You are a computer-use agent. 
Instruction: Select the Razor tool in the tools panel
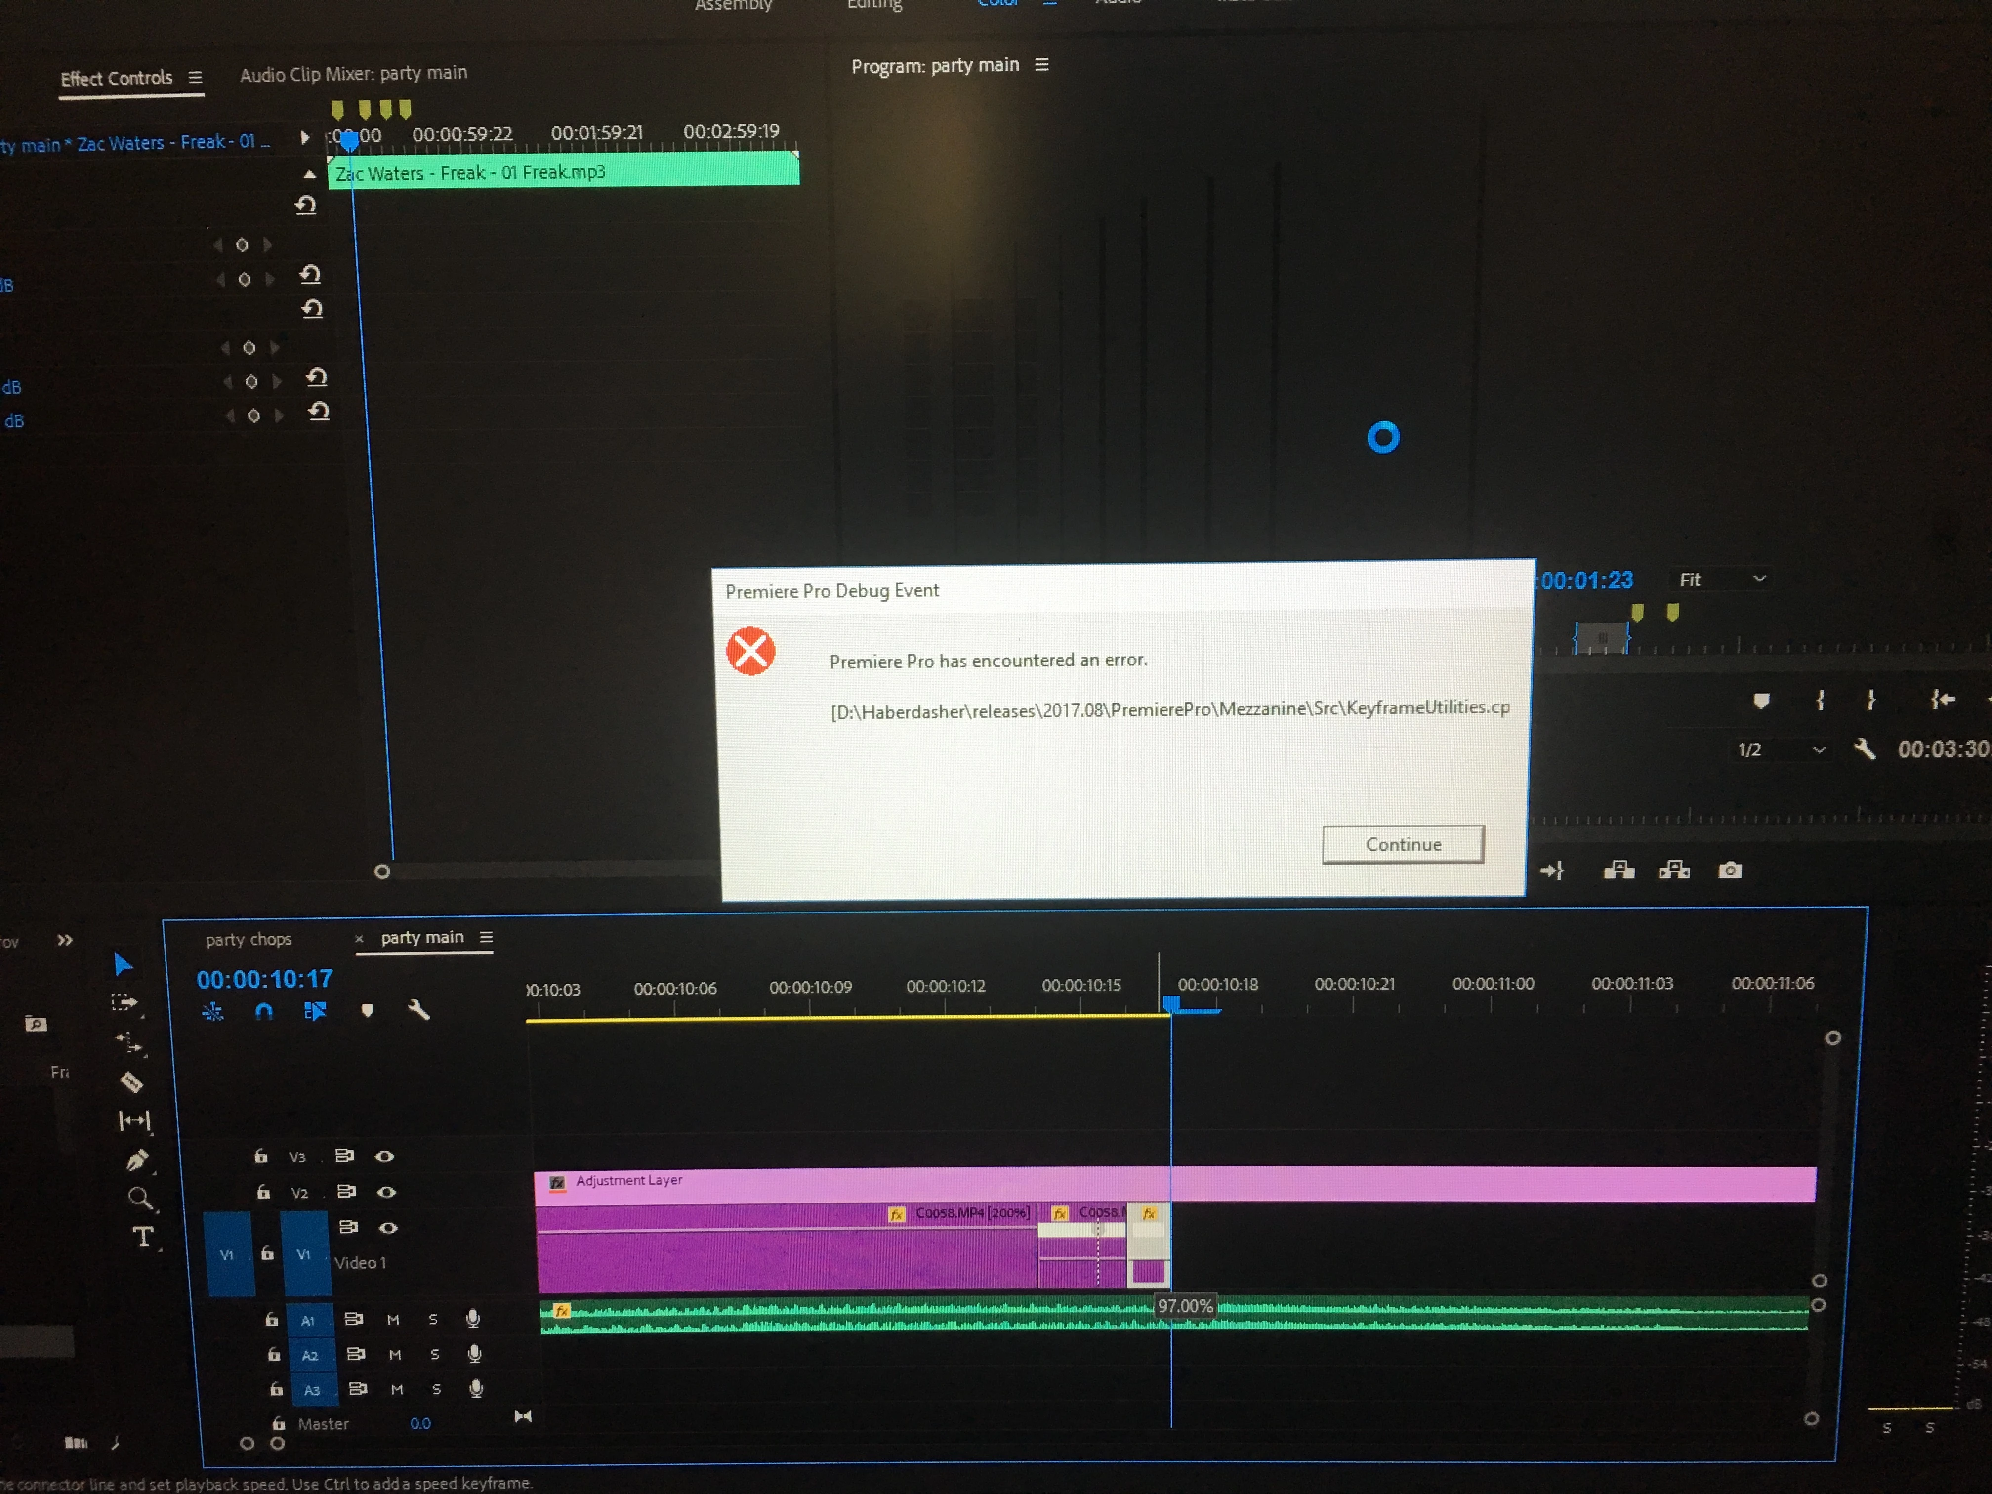131,1081
